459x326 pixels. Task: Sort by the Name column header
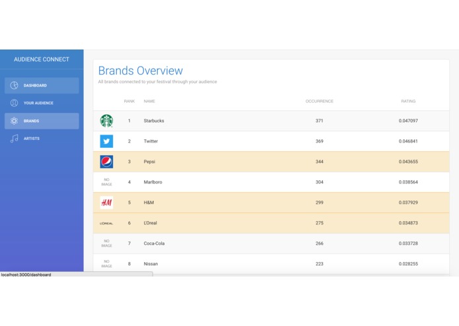[x=149, y=101]
